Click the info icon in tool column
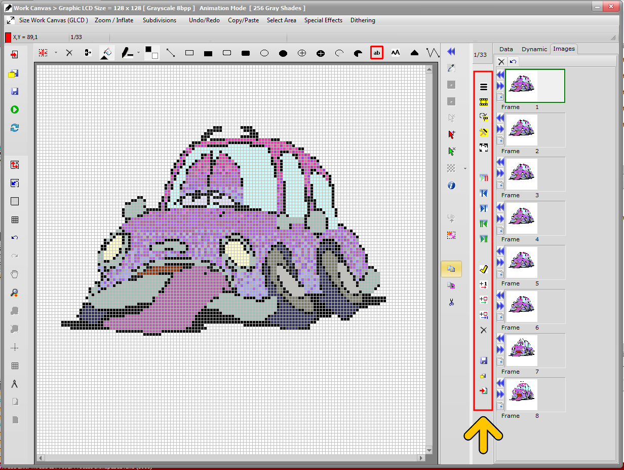The image size is (624, 470). [x=451, y=186]
